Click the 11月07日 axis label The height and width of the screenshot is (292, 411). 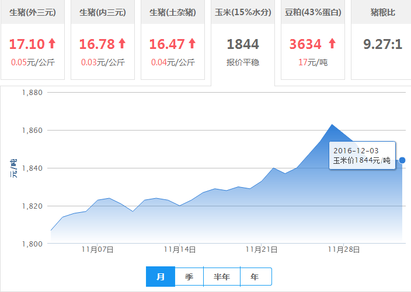pos(97,249)
